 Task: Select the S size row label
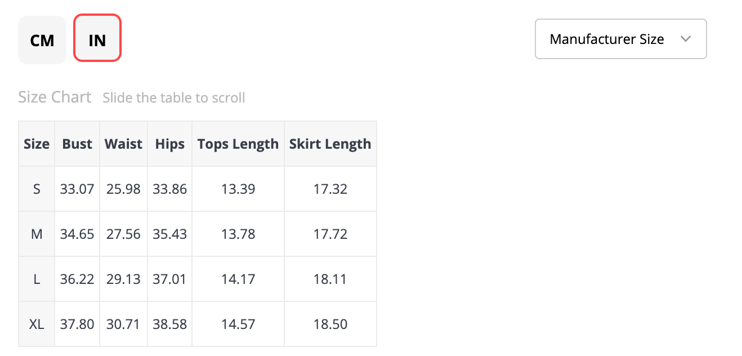click(37, 189)
